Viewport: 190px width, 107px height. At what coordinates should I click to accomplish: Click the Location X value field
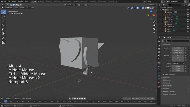pyautogui.click(x=178, y=48)
